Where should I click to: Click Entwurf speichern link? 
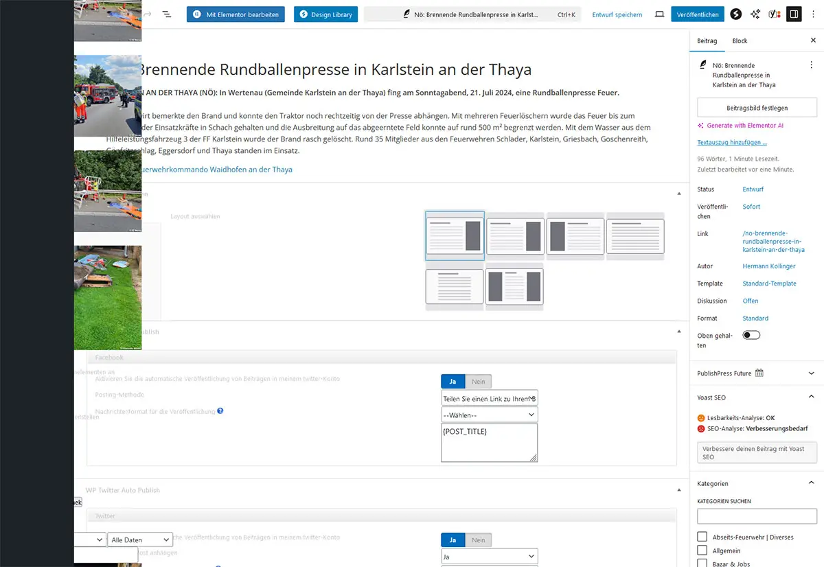coord(617,14)
